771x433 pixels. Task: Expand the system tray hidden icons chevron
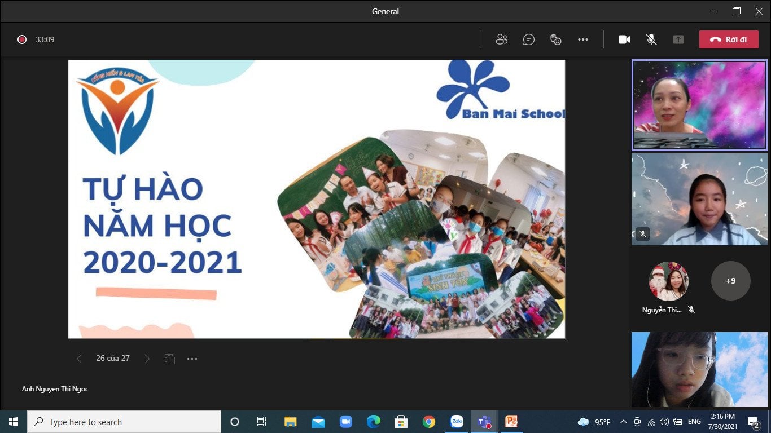click(x=624, y=422)
